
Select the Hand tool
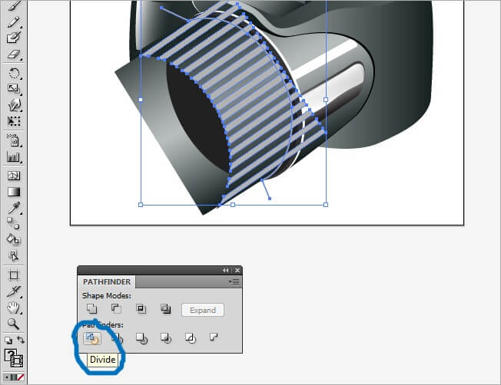click(14, 308)
